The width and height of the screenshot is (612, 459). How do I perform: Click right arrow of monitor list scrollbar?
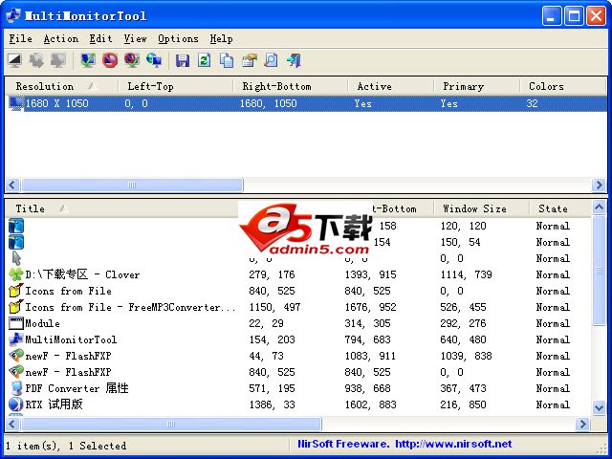point(599,185)
